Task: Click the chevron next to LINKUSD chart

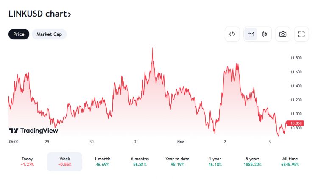Action: (x=70, y=14)
